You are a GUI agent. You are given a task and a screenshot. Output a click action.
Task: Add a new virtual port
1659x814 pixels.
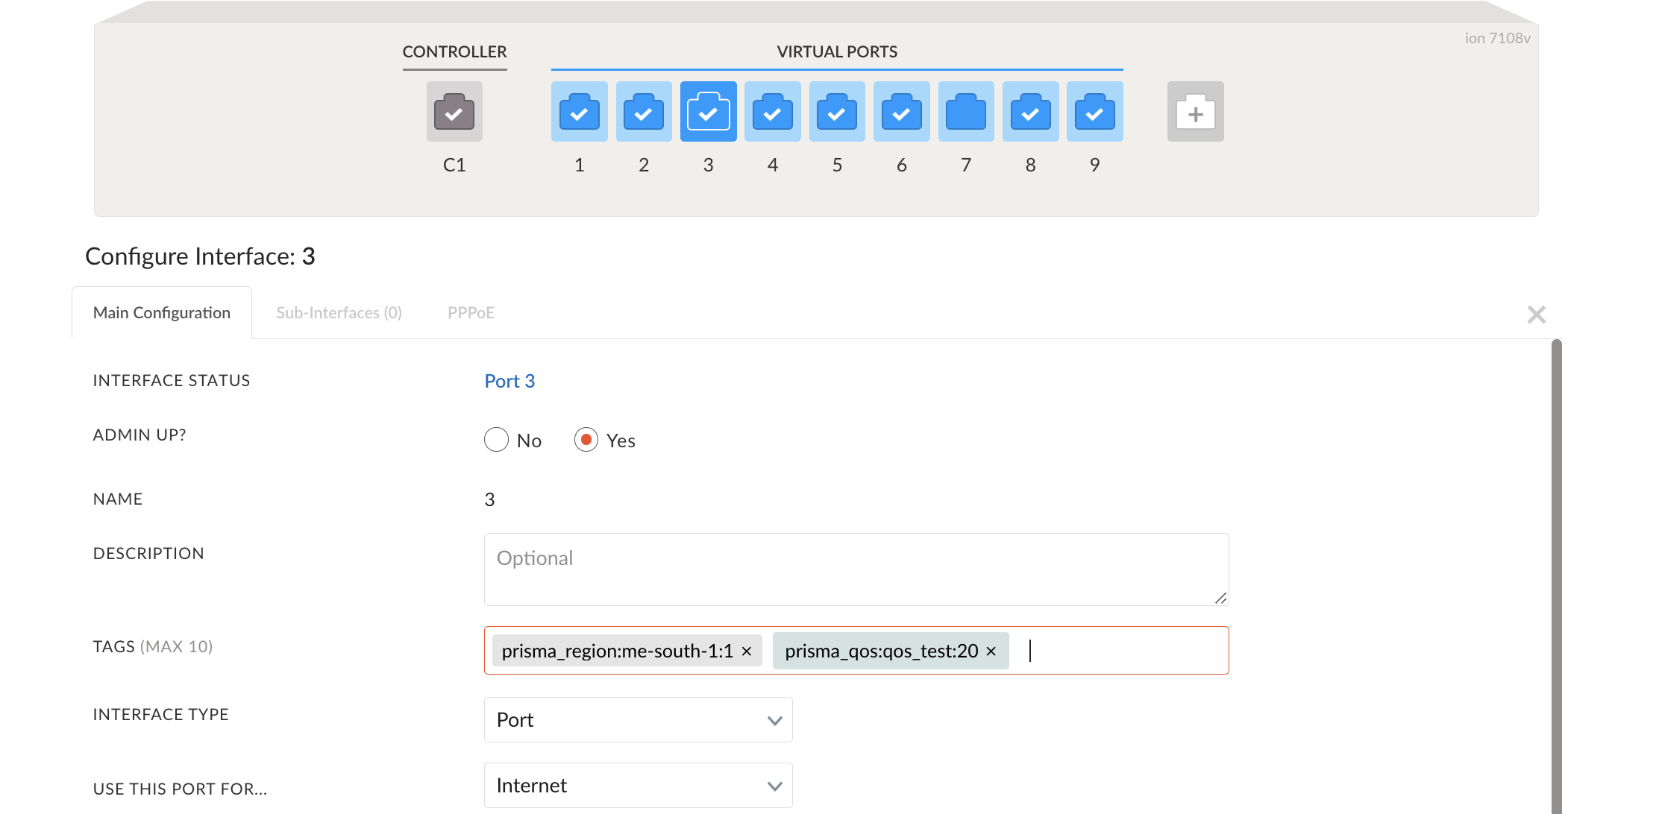[x=1195, y=112]
